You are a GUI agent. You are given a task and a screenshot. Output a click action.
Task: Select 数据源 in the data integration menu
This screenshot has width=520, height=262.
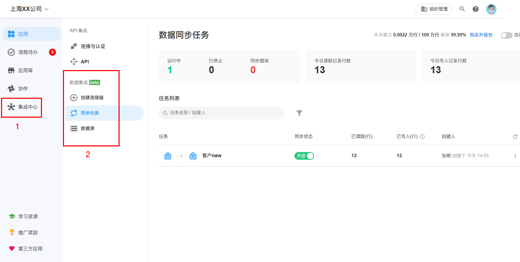tap(87, 129)
